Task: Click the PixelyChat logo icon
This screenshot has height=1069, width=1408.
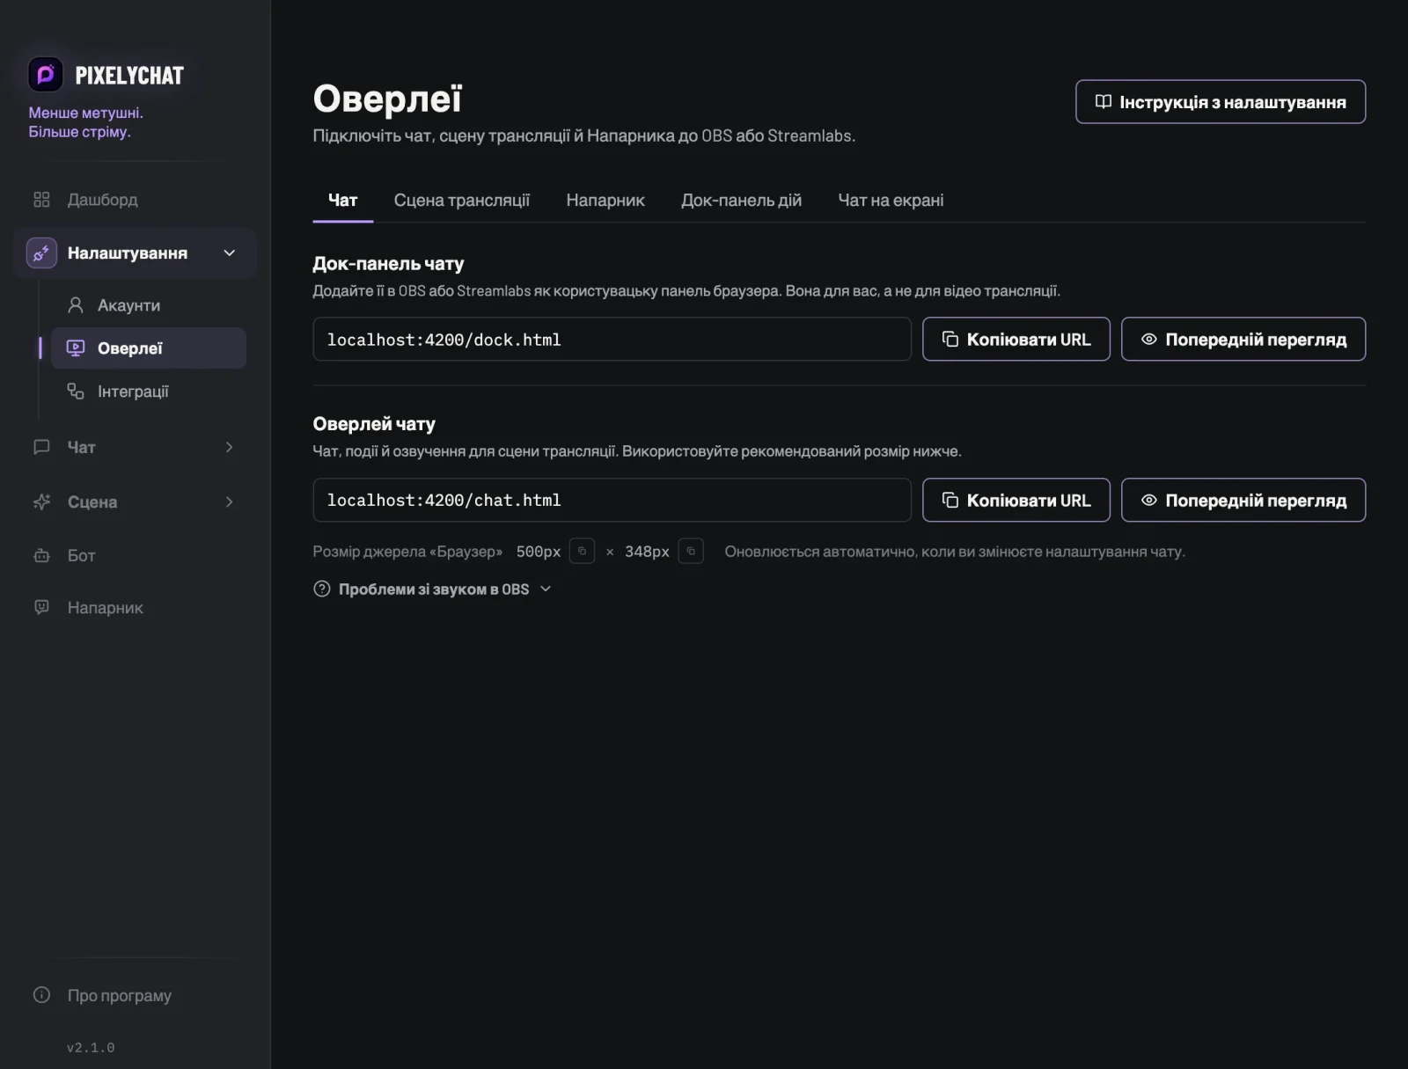Action: point(45,75)
